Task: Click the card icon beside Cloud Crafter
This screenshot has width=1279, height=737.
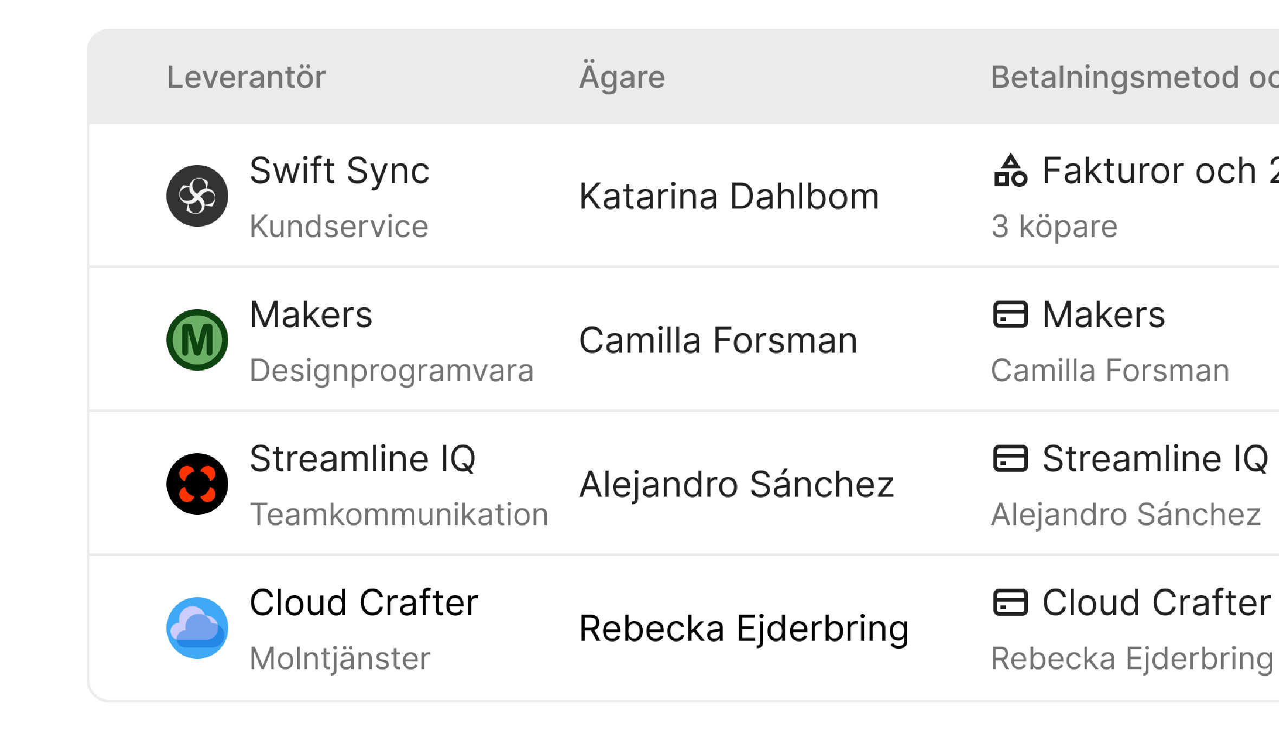Action: pyautogui.click(x=1010, y=603)
